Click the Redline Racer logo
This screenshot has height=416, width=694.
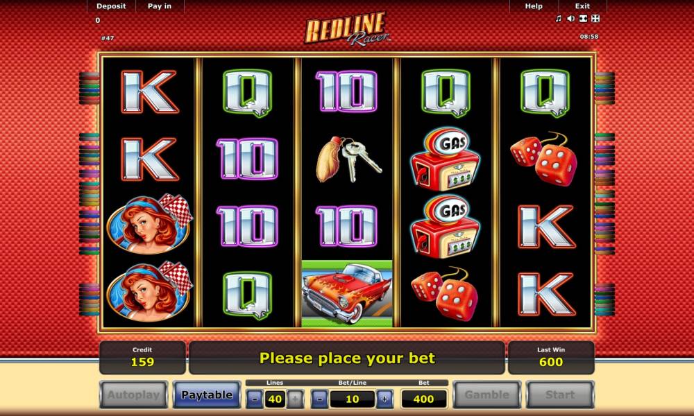(346, 28)
